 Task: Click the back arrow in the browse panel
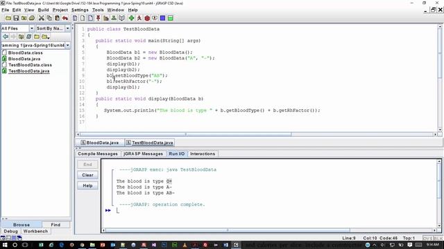coord(6,37)
